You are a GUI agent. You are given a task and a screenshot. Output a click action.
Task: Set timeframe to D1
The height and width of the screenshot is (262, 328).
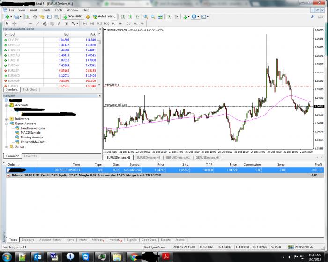pyautogui.click(x=128, y=23)
